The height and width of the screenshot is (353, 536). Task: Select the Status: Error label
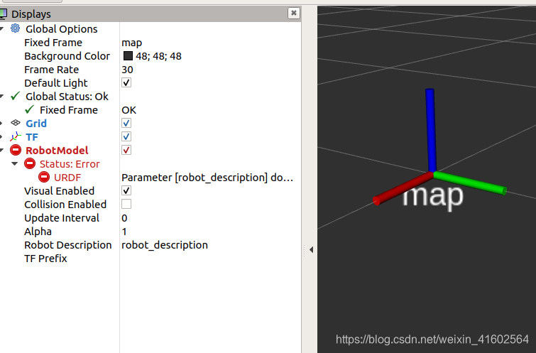[70, 164]
